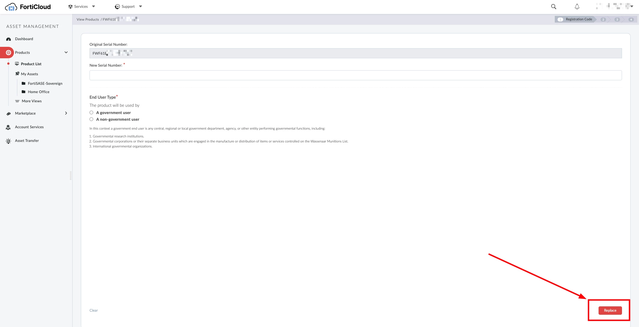Click the FortiSASE-Sovereign folder icon
639x327 pixels.
tap(24, 83)
